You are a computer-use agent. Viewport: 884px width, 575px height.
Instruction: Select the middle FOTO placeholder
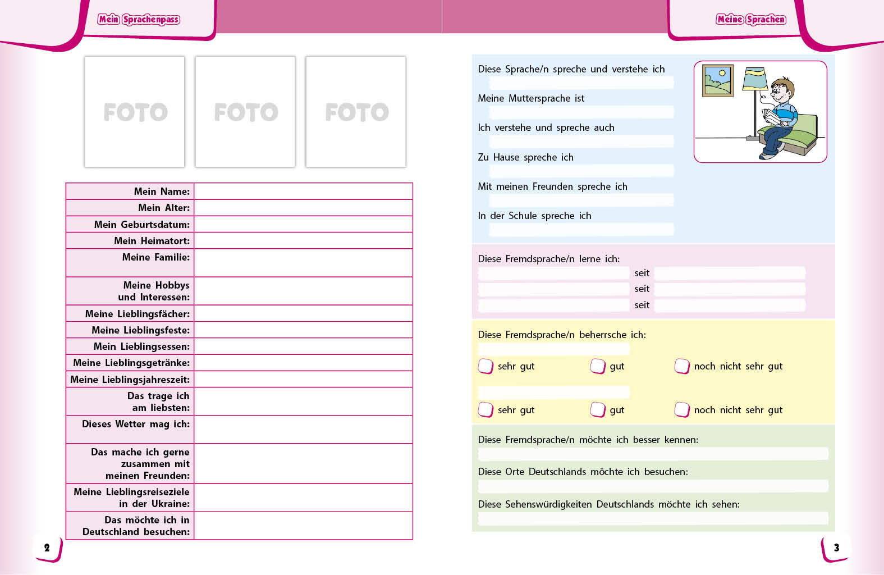pyautogui.click(x=245, y=112)
